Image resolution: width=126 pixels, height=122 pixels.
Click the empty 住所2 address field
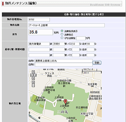point(64,65)
